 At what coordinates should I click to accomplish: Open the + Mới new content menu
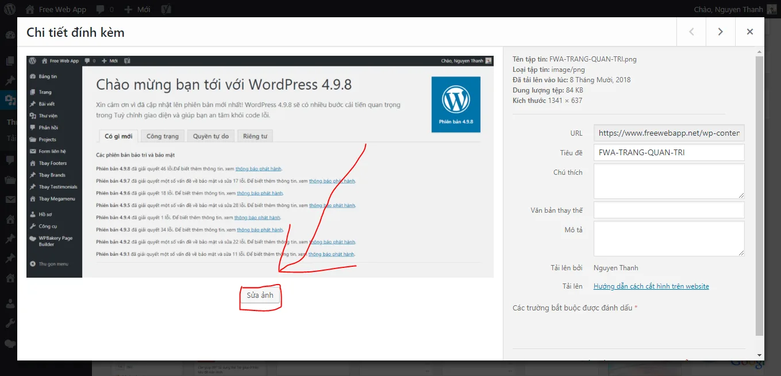tap(137, 9)
